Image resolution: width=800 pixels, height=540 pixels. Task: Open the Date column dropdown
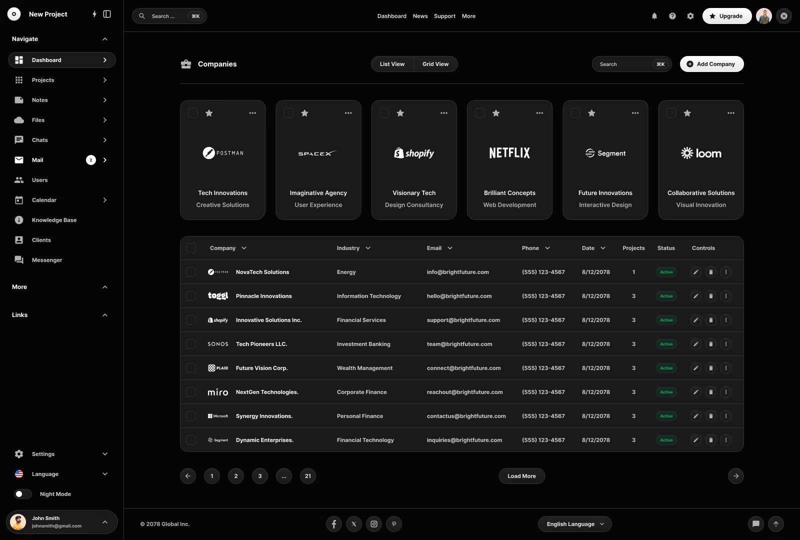click(603, 248)
